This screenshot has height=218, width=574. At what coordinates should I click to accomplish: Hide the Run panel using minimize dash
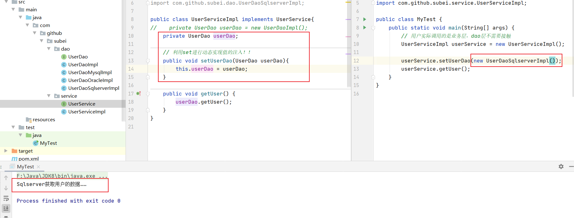pos(571,166)
